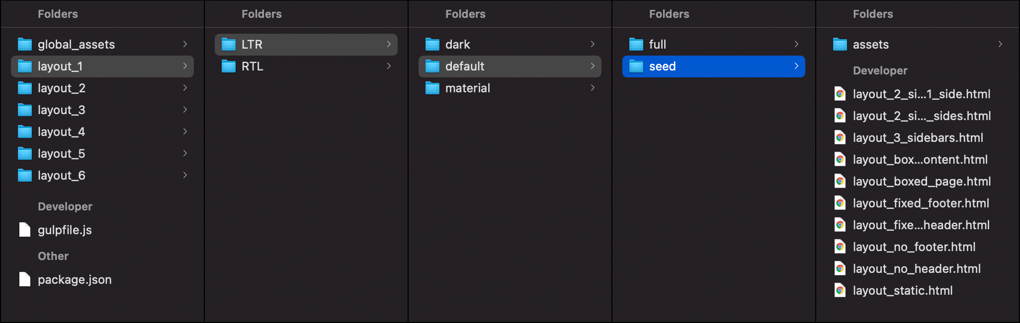
Task: Select the layout_4 folder
Action: [x=102, y=132]
